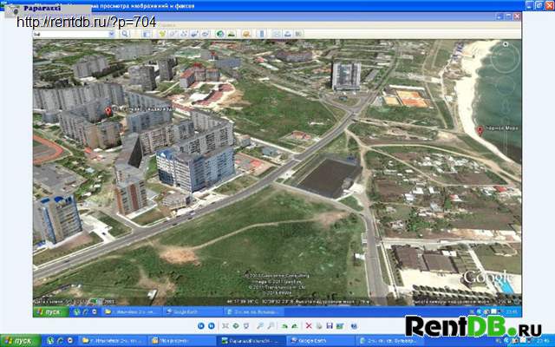555x347 pixels.
Task: Open viewer help icon
Action: coord(354,326)
